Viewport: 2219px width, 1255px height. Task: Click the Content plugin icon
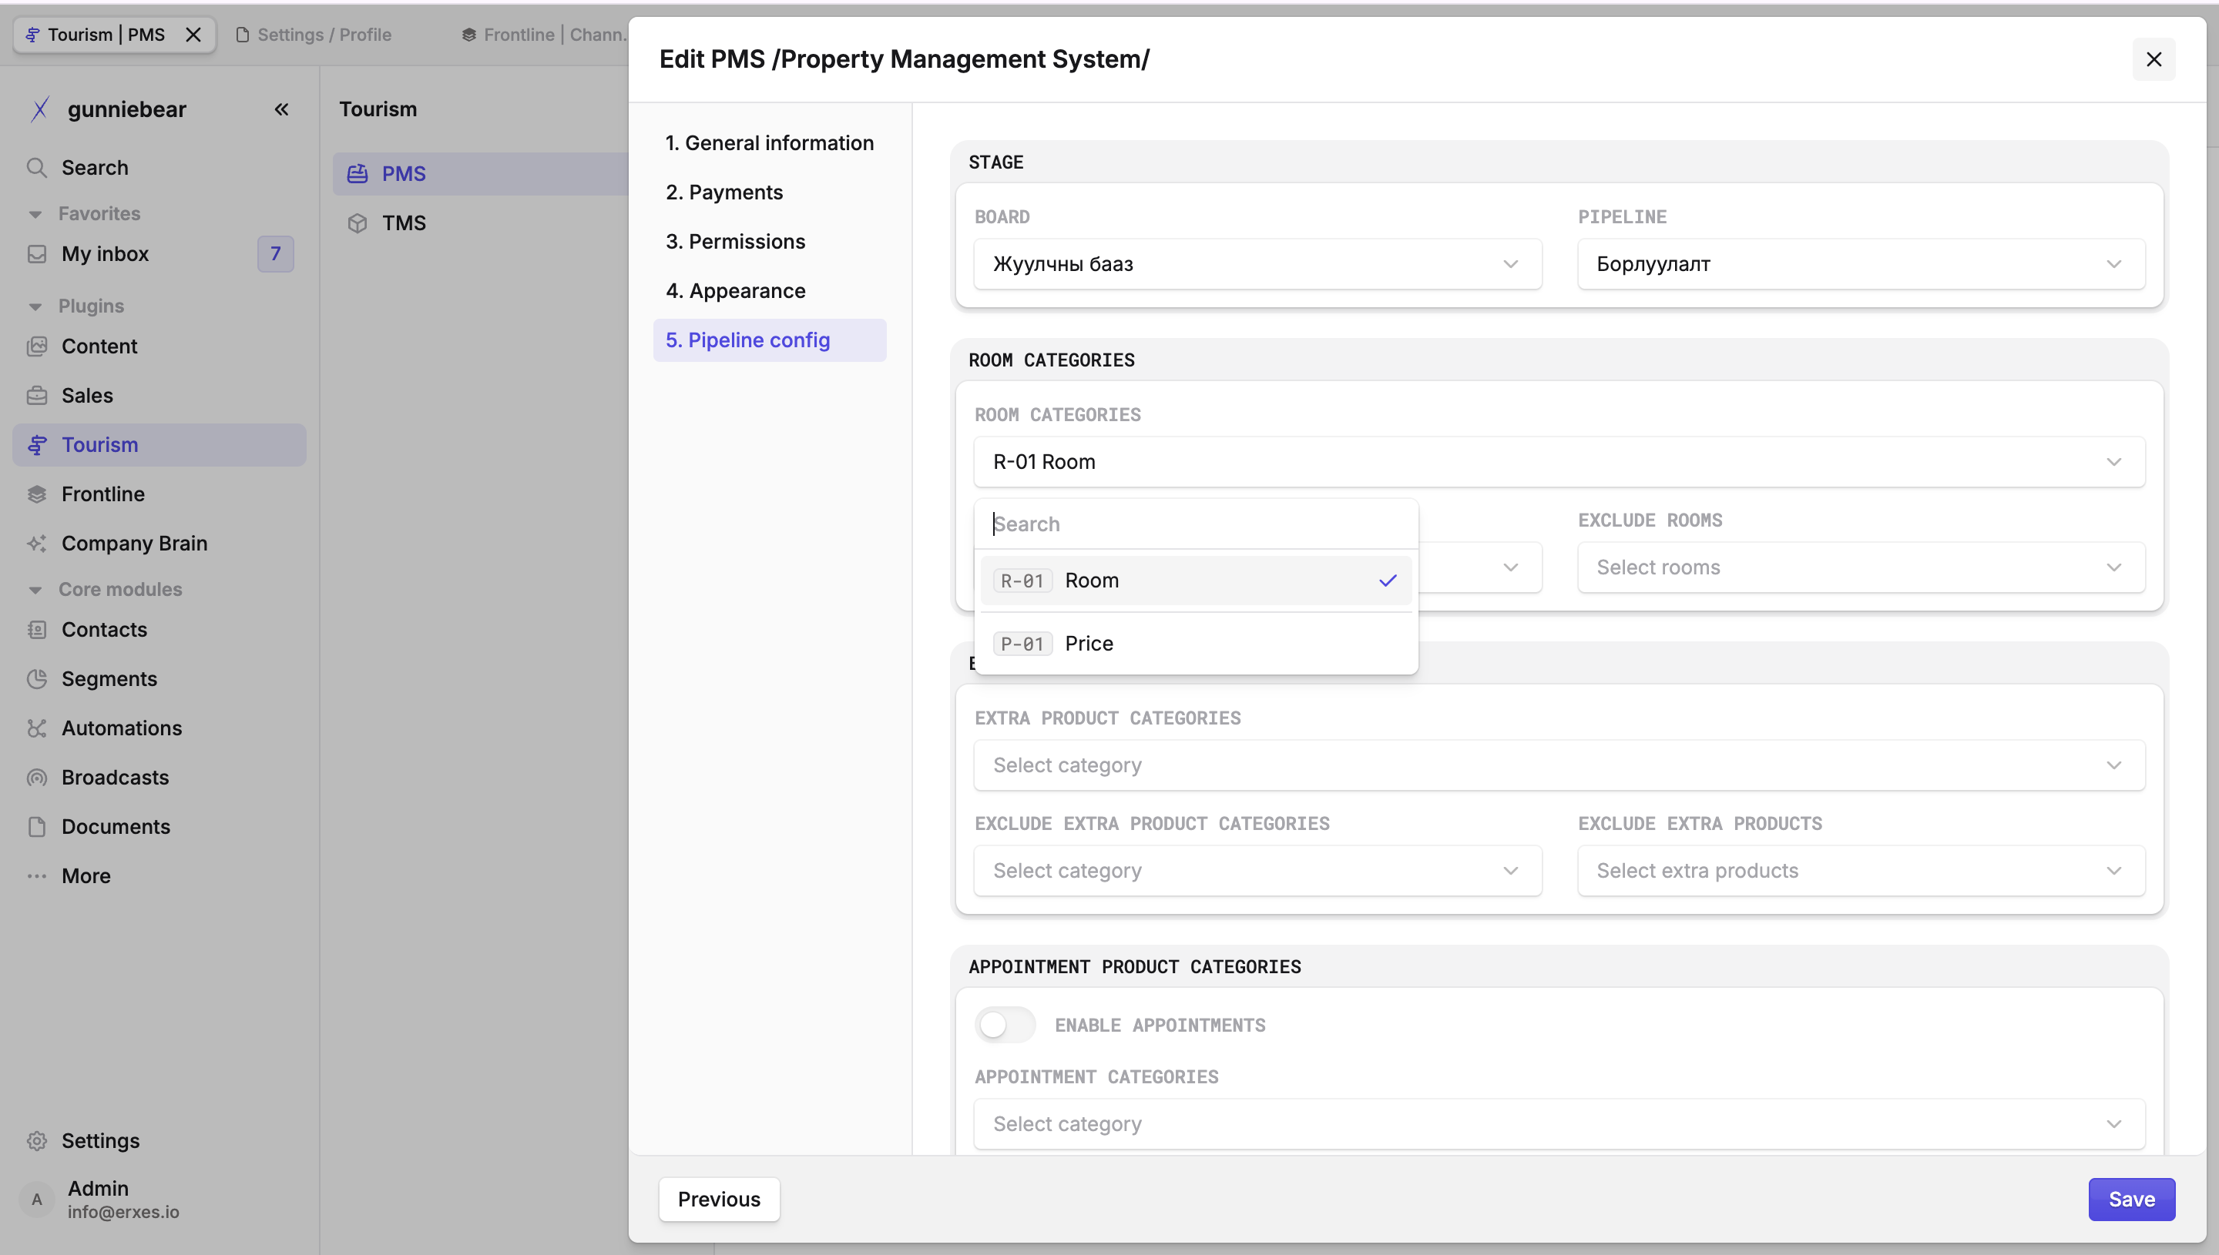36,346
